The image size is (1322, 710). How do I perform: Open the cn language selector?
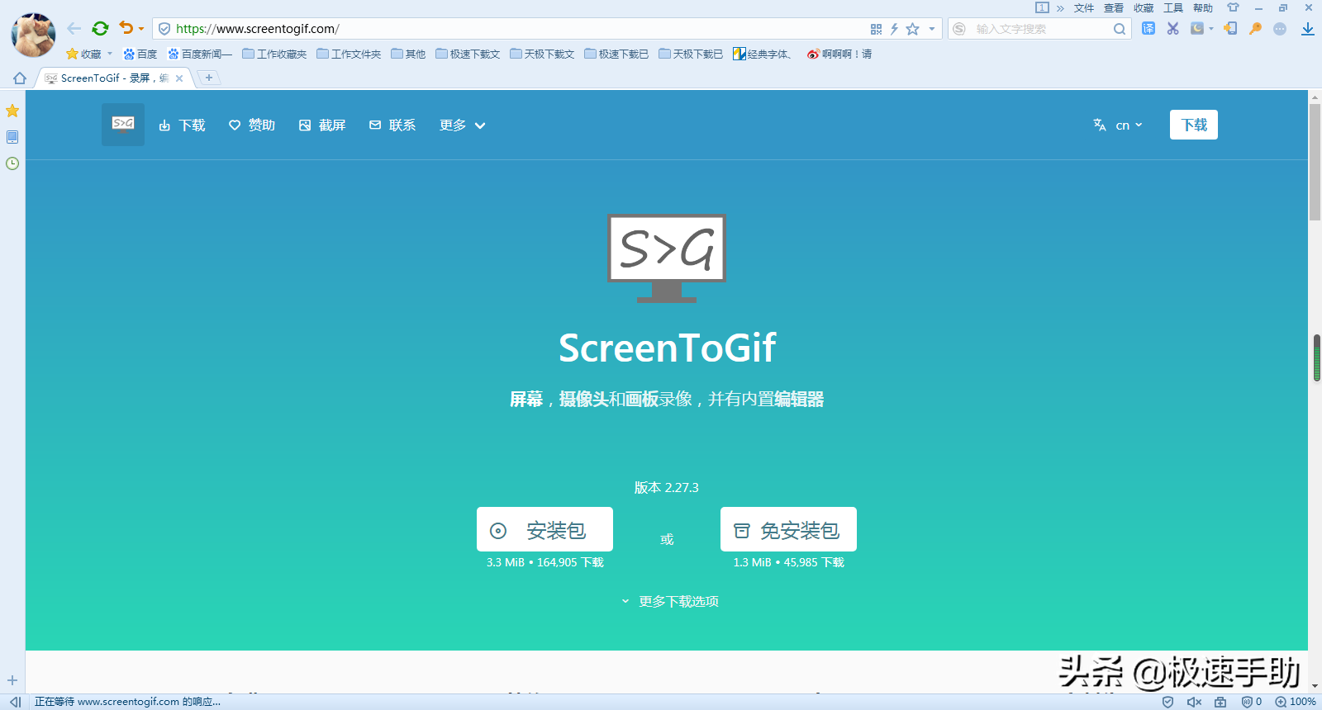coord(1118,125)
